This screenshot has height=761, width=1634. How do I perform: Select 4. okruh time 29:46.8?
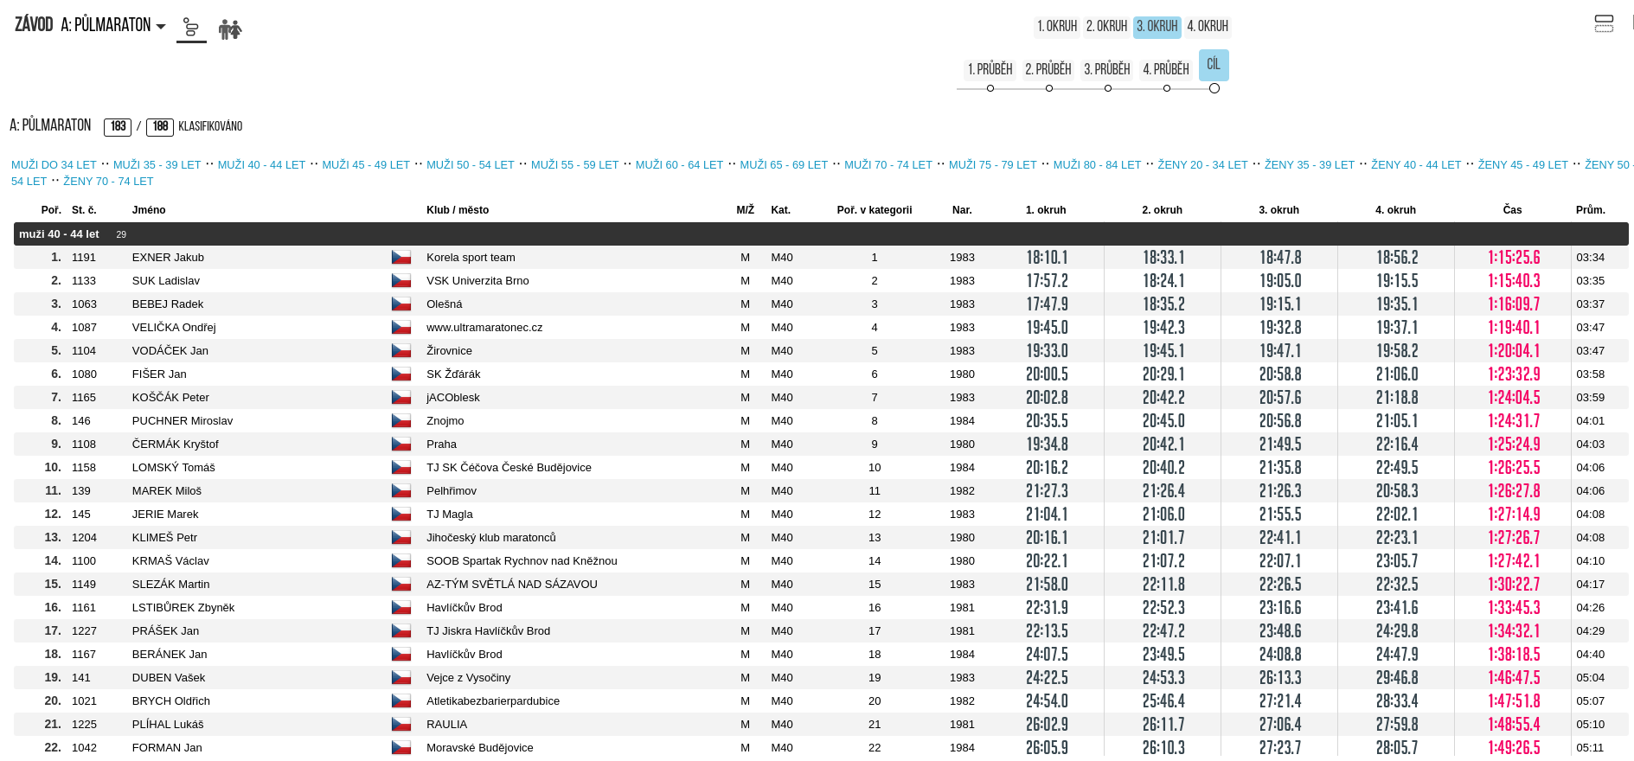tap(1397, 678)
